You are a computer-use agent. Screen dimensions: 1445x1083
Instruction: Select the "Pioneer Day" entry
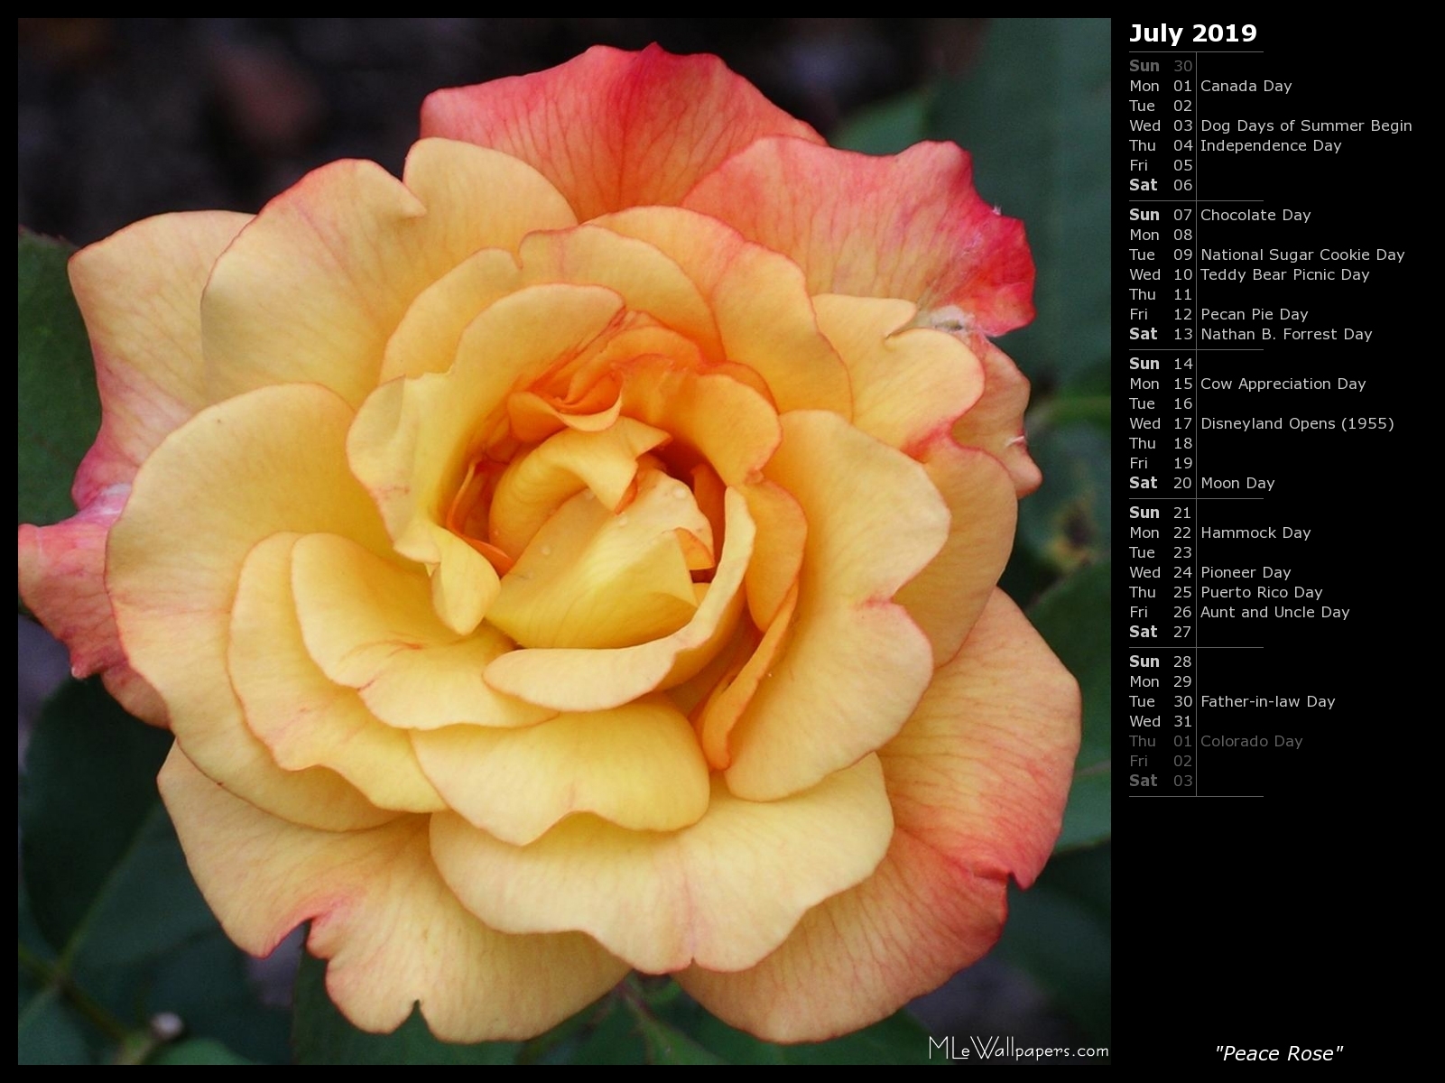pos(1246,572)
